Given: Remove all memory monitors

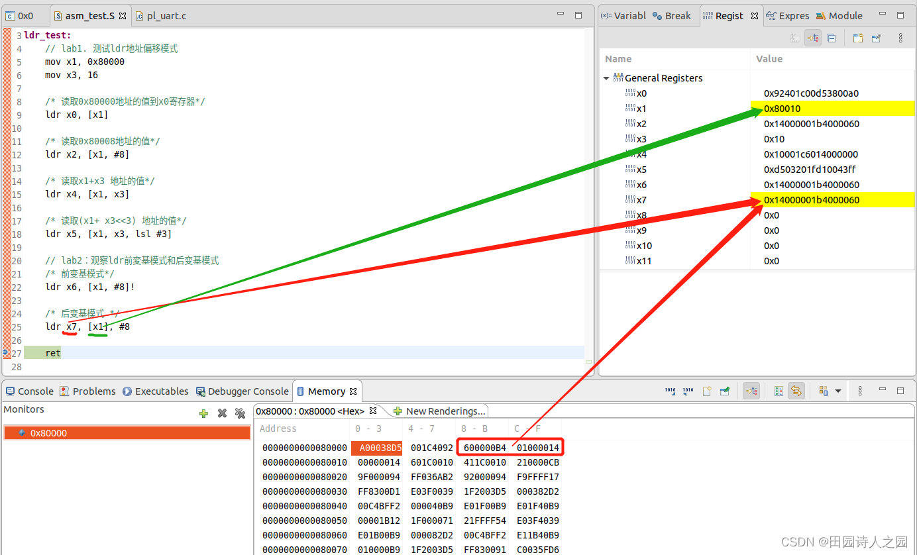Looking at the screenshot, I should (241, 413).
